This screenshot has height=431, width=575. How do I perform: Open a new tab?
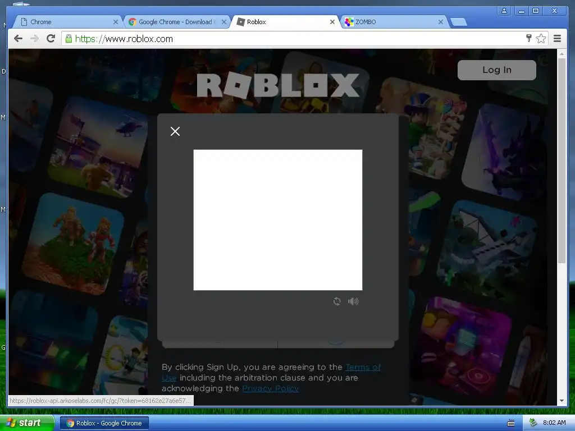pos(458,22)
